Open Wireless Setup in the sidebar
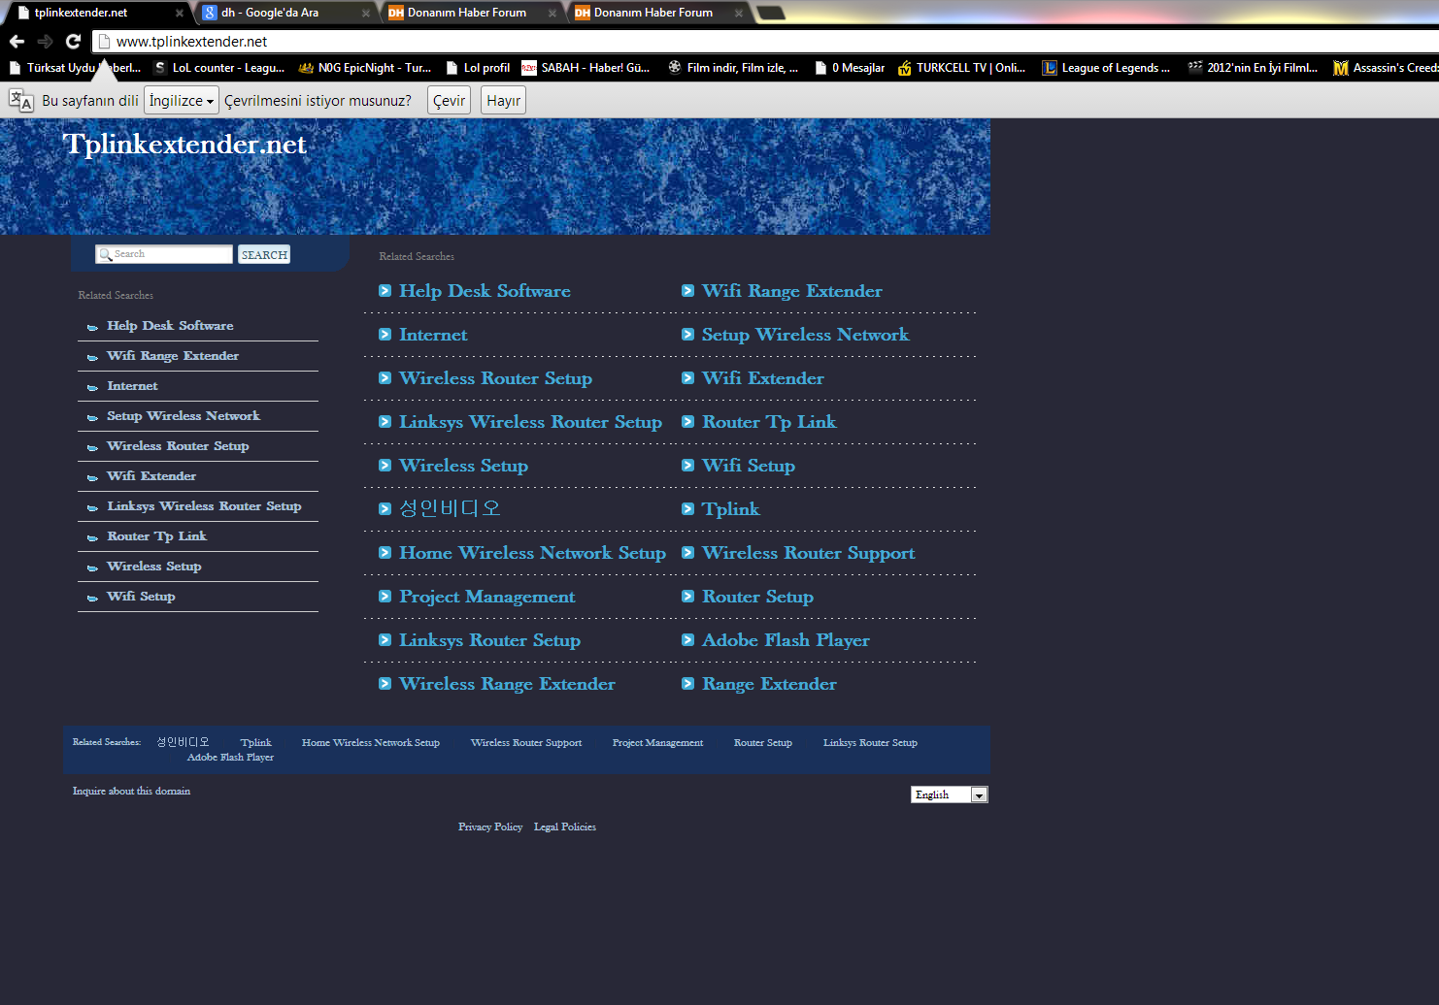 pyautogui.click(x=153, y=567)
